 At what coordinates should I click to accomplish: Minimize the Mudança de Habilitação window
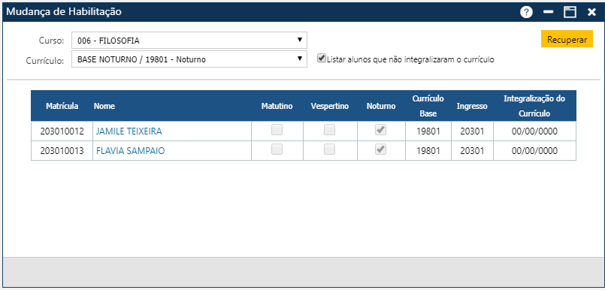[549, 12]
